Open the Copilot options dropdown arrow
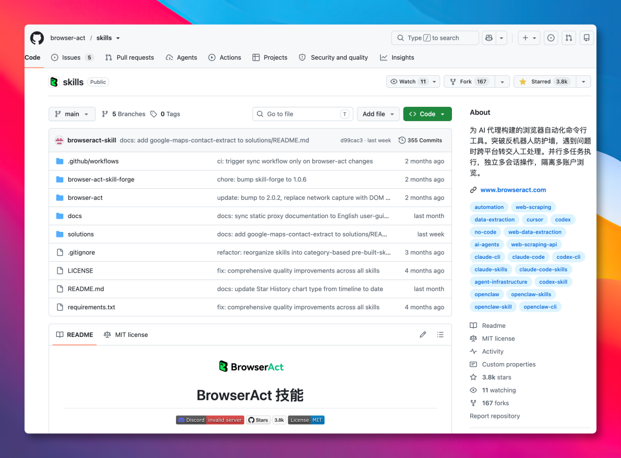Viewport: 621px width, 458px height. coord(501,38)
